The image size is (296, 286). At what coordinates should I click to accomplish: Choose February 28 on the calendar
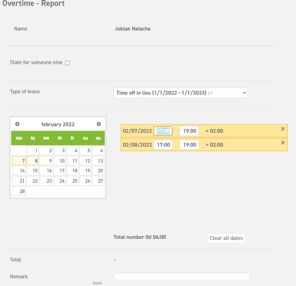(x=19, y=191)
